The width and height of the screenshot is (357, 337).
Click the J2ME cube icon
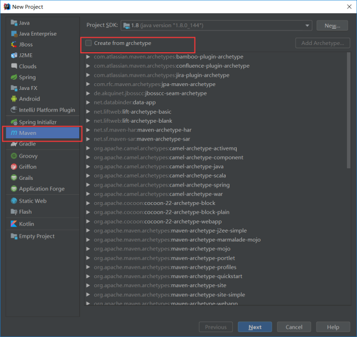pyautogui.click(x=14, y=56)
